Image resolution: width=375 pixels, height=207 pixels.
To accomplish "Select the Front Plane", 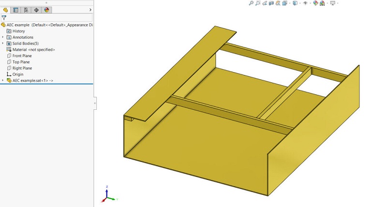I will point(19,56).
